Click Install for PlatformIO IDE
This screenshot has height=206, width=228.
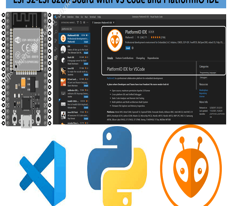pos(128,48)
